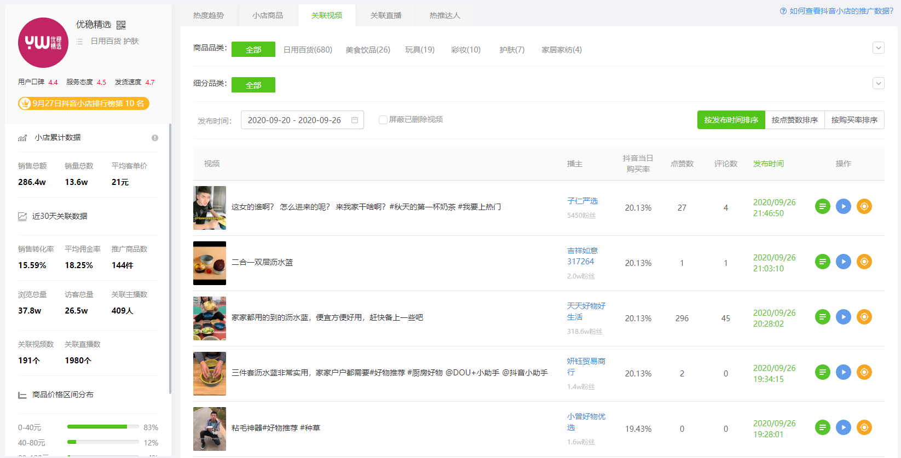
Task: Filter by 美食饮品(26) category
Action: [368, 50]
